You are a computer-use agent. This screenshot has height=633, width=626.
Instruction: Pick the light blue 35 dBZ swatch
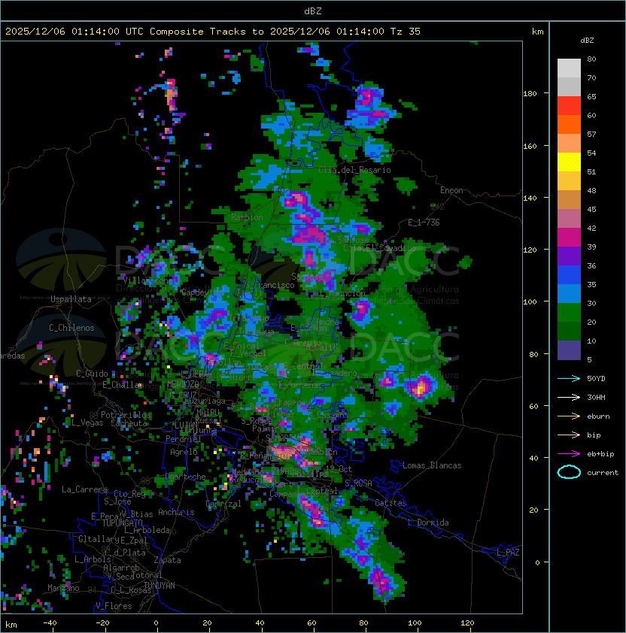[x=569, y=294]
